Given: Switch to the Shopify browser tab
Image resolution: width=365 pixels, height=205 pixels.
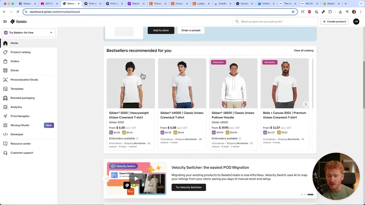Looking at the screenshot, I should [331, 4].
